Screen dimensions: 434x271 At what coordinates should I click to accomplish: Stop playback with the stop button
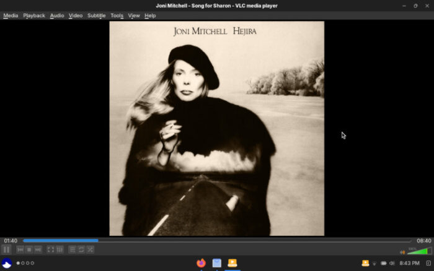(29, 250)
